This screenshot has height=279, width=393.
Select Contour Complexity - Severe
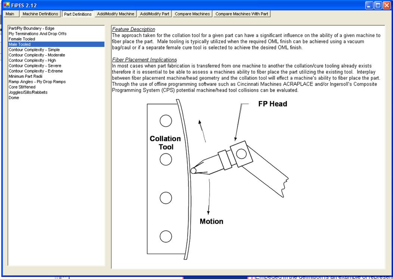click(x=35, y=65)
